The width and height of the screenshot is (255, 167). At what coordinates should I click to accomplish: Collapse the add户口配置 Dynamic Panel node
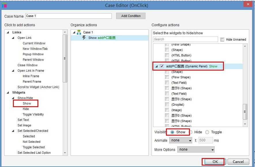[156, 66]
